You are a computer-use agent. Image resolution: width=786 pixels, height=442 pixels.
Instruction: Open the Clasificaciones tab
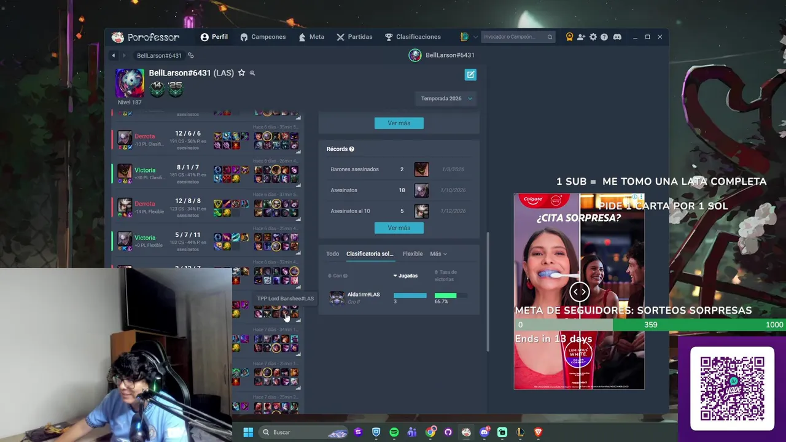click(x=413, y=37)
